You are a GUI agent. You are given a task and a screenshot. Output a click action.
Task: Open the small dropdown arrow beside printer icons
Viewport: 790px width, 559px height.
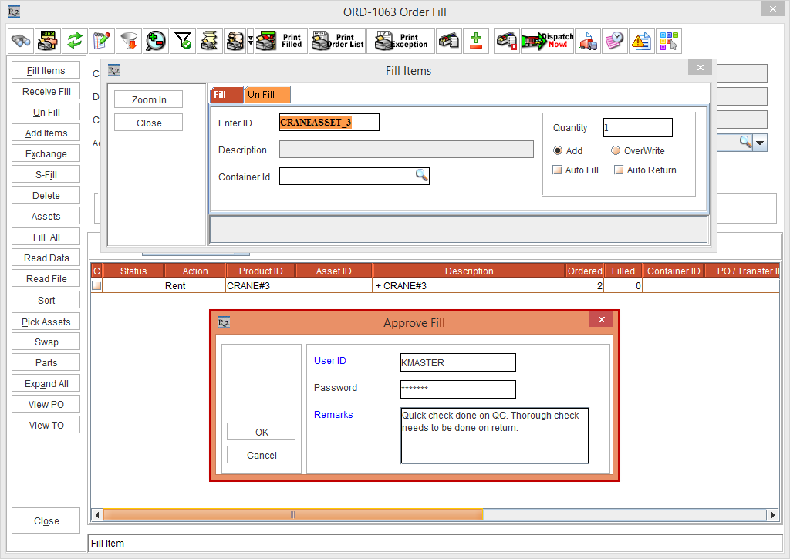point(250,41)
